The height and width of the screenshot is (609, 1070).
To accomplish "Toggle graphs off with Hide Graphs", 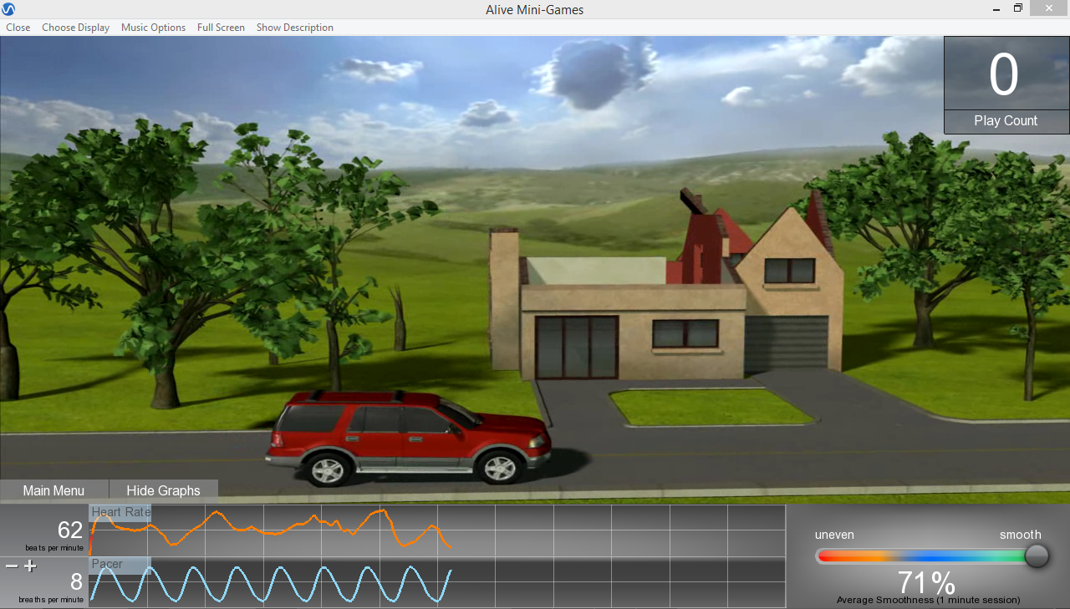I will [163, 490].
